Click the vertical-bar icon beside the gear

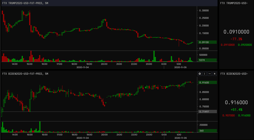pyautogui.click(x=204, y=74)
